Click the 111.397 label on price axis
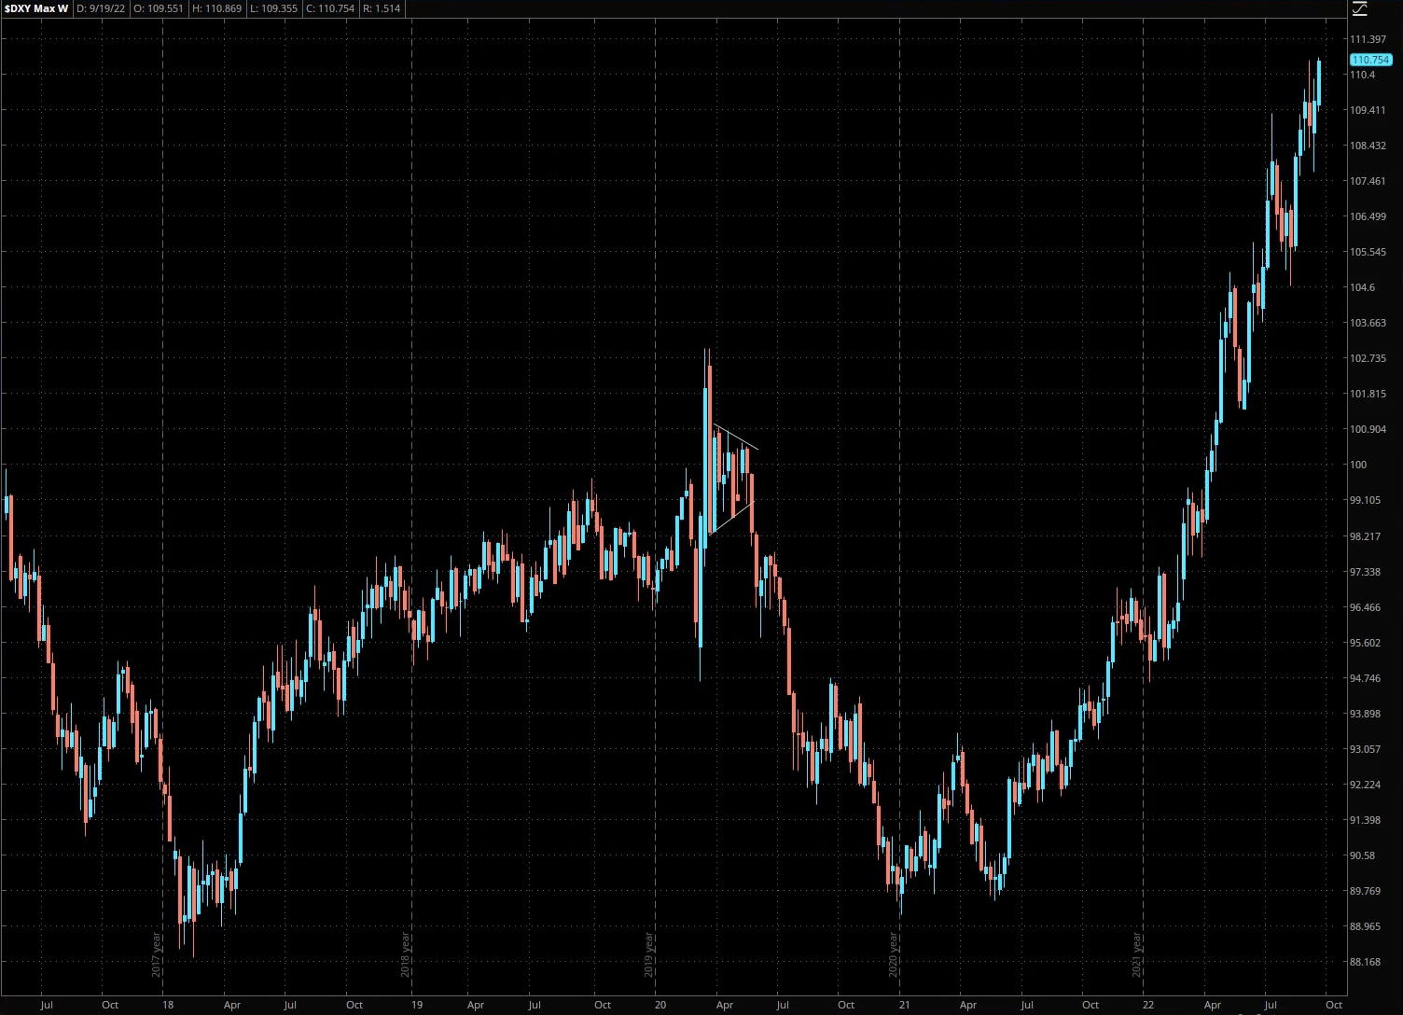The image size is (1403, 1015). (1368, 39)
